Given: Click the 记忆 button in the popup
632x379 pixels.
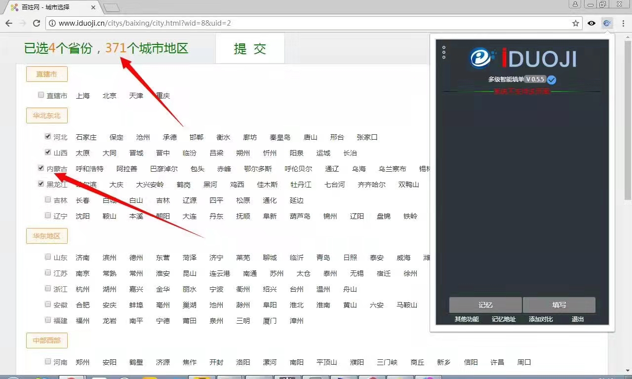Looking at the screenshot, I should click(485, 305).
